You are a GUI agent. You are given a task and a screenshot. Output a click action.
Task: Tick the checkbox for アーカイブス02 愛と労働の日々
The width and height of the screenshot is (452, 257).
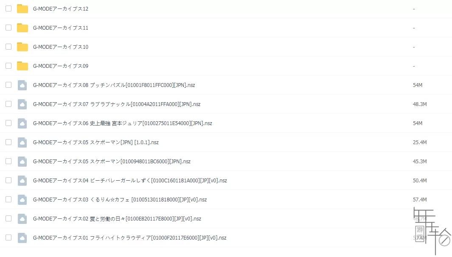[8, 218]
